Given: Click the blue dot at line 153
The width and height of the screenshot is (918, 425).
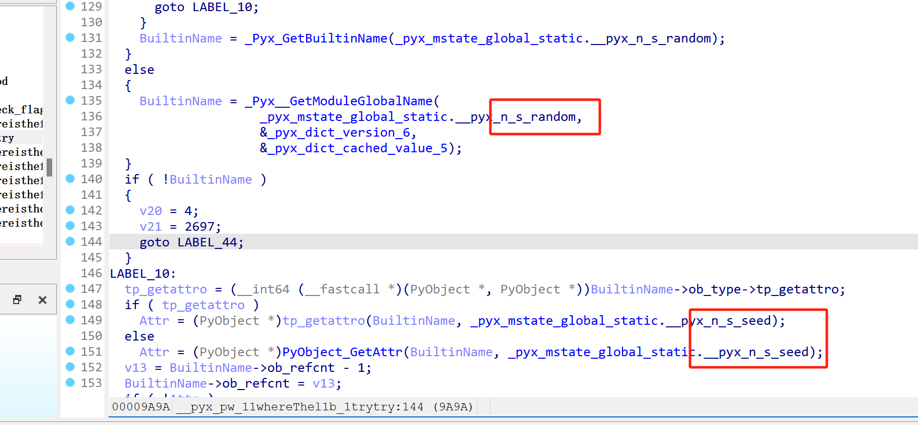Looking at the screenshot, I should point(70,382).
